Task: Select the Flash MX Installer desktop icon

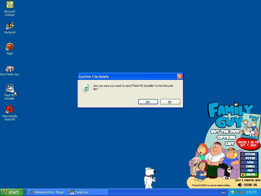Action: [10, 92]
